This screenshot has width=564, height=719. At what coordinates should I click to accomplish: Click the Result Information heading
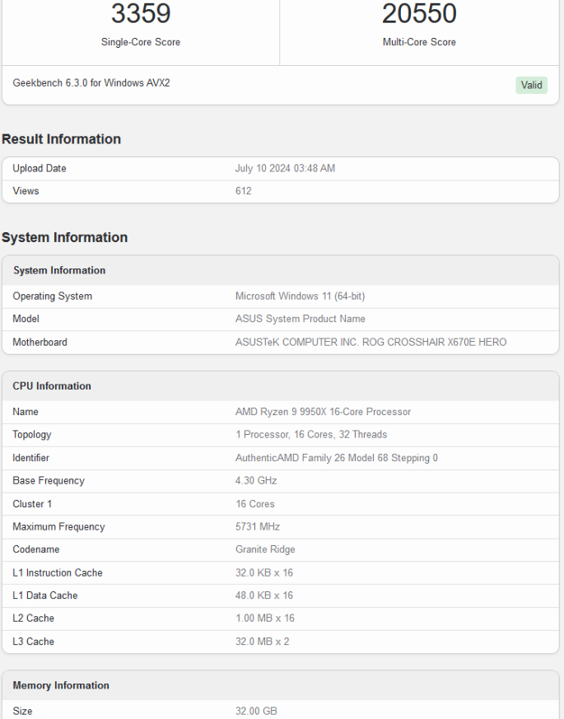(61, 139)
